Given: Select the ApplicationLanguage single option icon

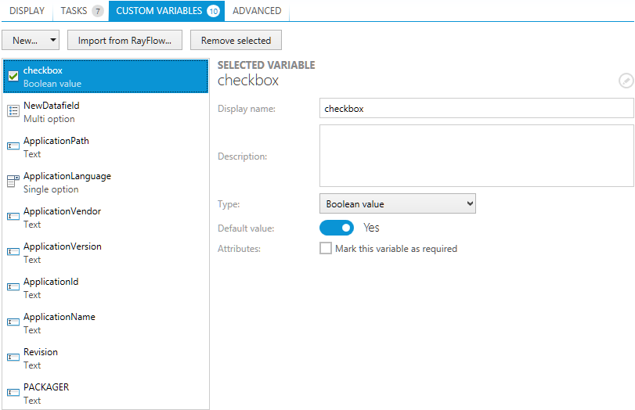Looking at the screenshot, I should [13, 182].
